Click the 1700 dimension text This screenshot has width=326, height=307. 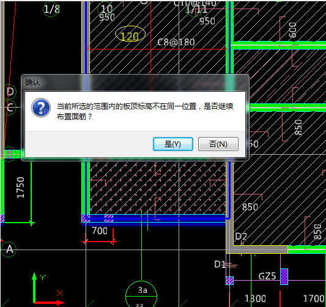click(x=314, y=298)
